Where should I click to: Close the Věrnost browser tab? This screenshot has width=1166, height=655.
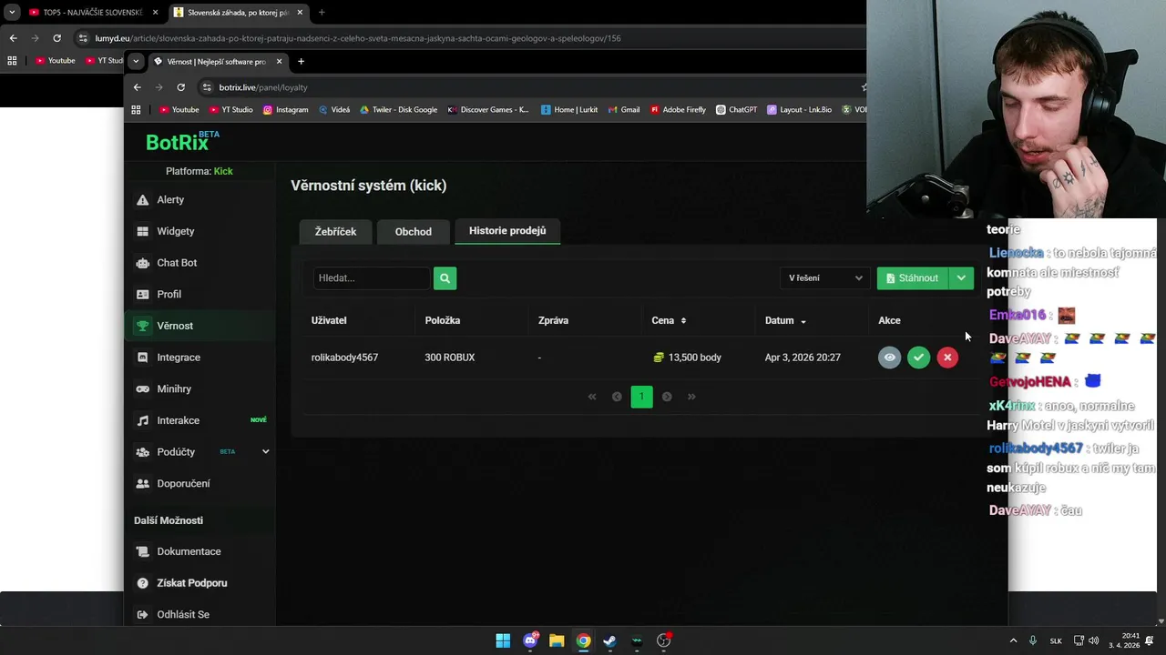pos(279,62)
